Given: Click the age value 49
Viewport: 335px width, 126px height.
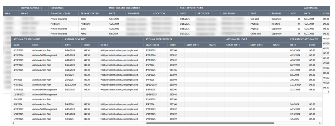Looking at the screenshot, I should (x=299, y=24).
